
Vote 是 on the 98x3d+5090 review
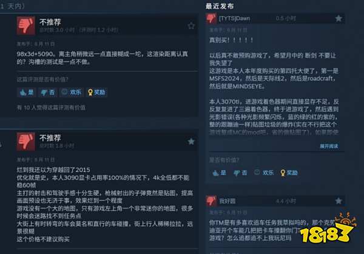coord(27,92)
